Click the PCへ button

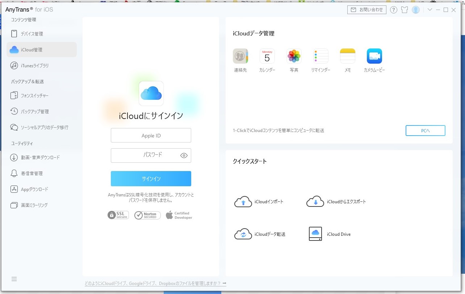click(x=426, y=131)
